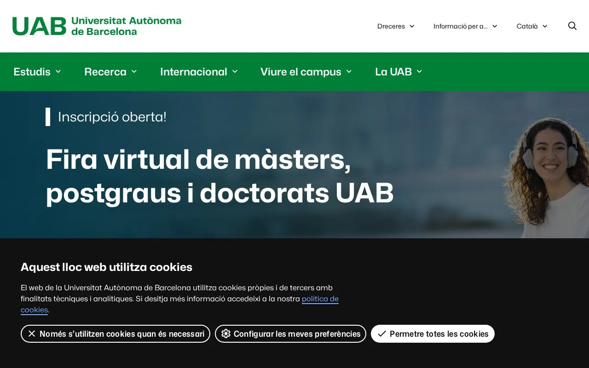This screenshot has width=589, height=368.
Task: Open the search magnifier icon
Action: pyautogui.click(x=572, y=26)
